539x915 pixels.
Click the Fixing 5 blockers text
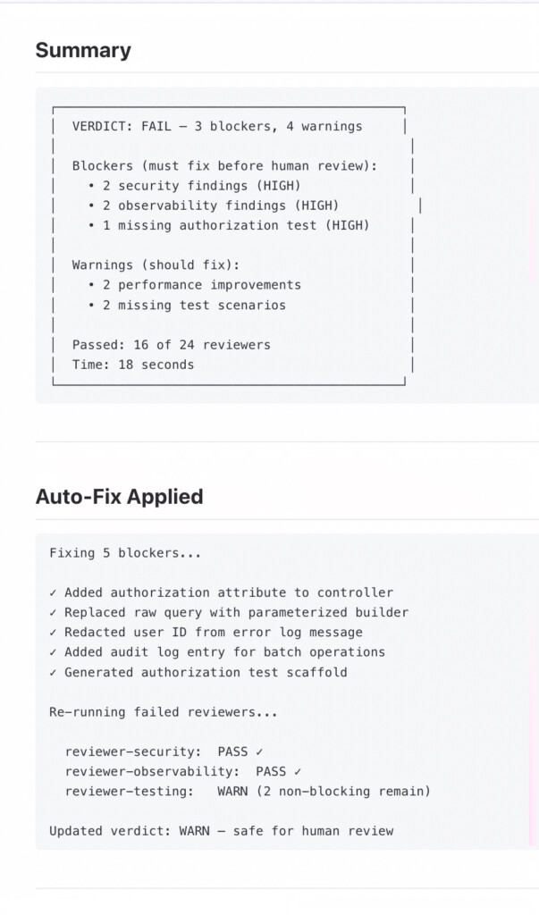125,553
